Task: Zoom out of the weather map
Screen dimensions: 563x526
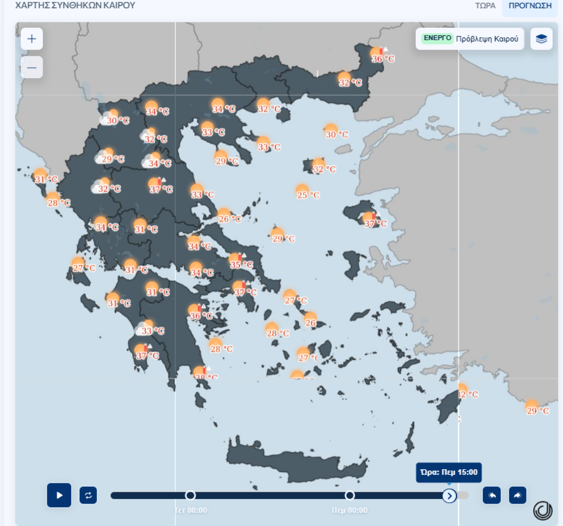Action: 32,68
